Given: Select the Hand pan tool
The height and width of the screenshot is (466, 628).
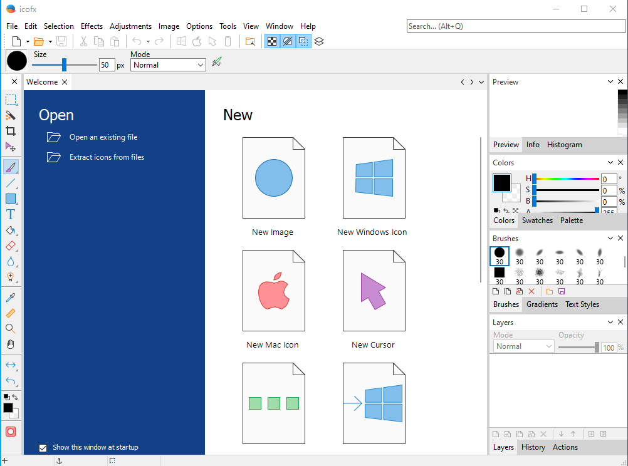Looking at the screenshot, I should click(11, 344).
